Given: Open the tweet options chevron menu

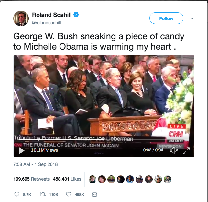Looking at the screenshot, I should tap(192, 18).
